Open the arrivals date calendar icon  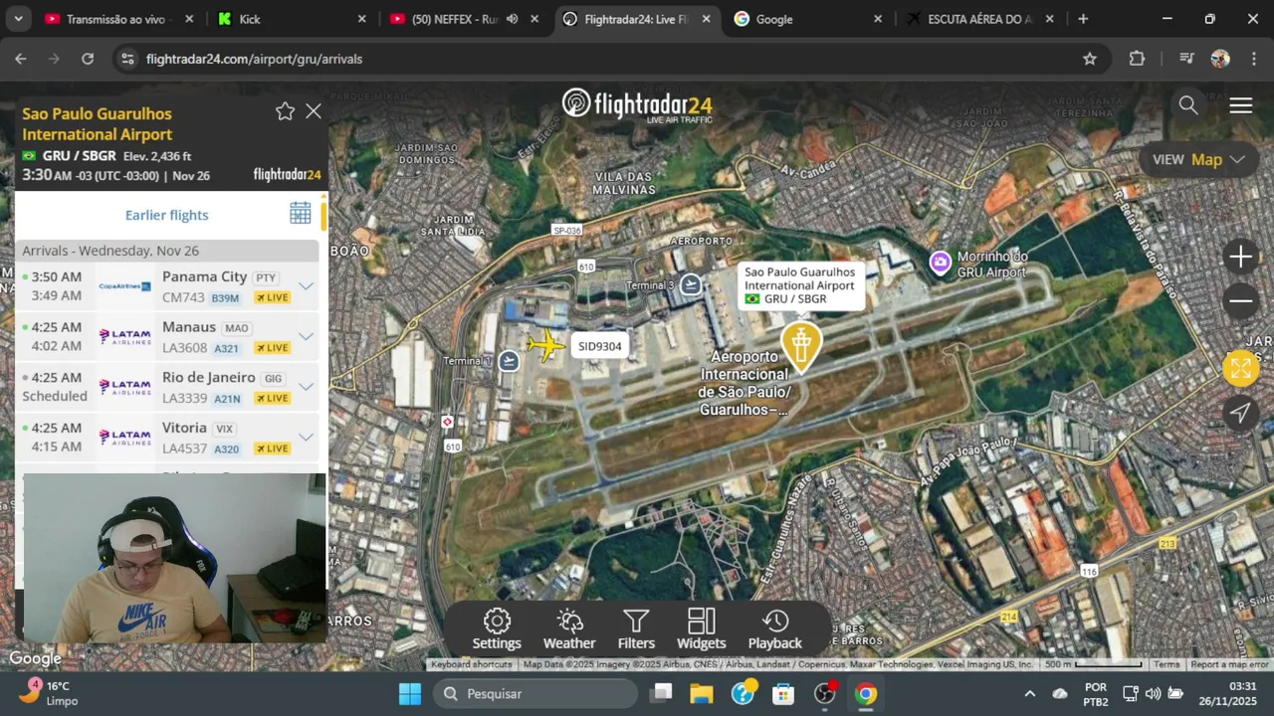pos(301,214)
